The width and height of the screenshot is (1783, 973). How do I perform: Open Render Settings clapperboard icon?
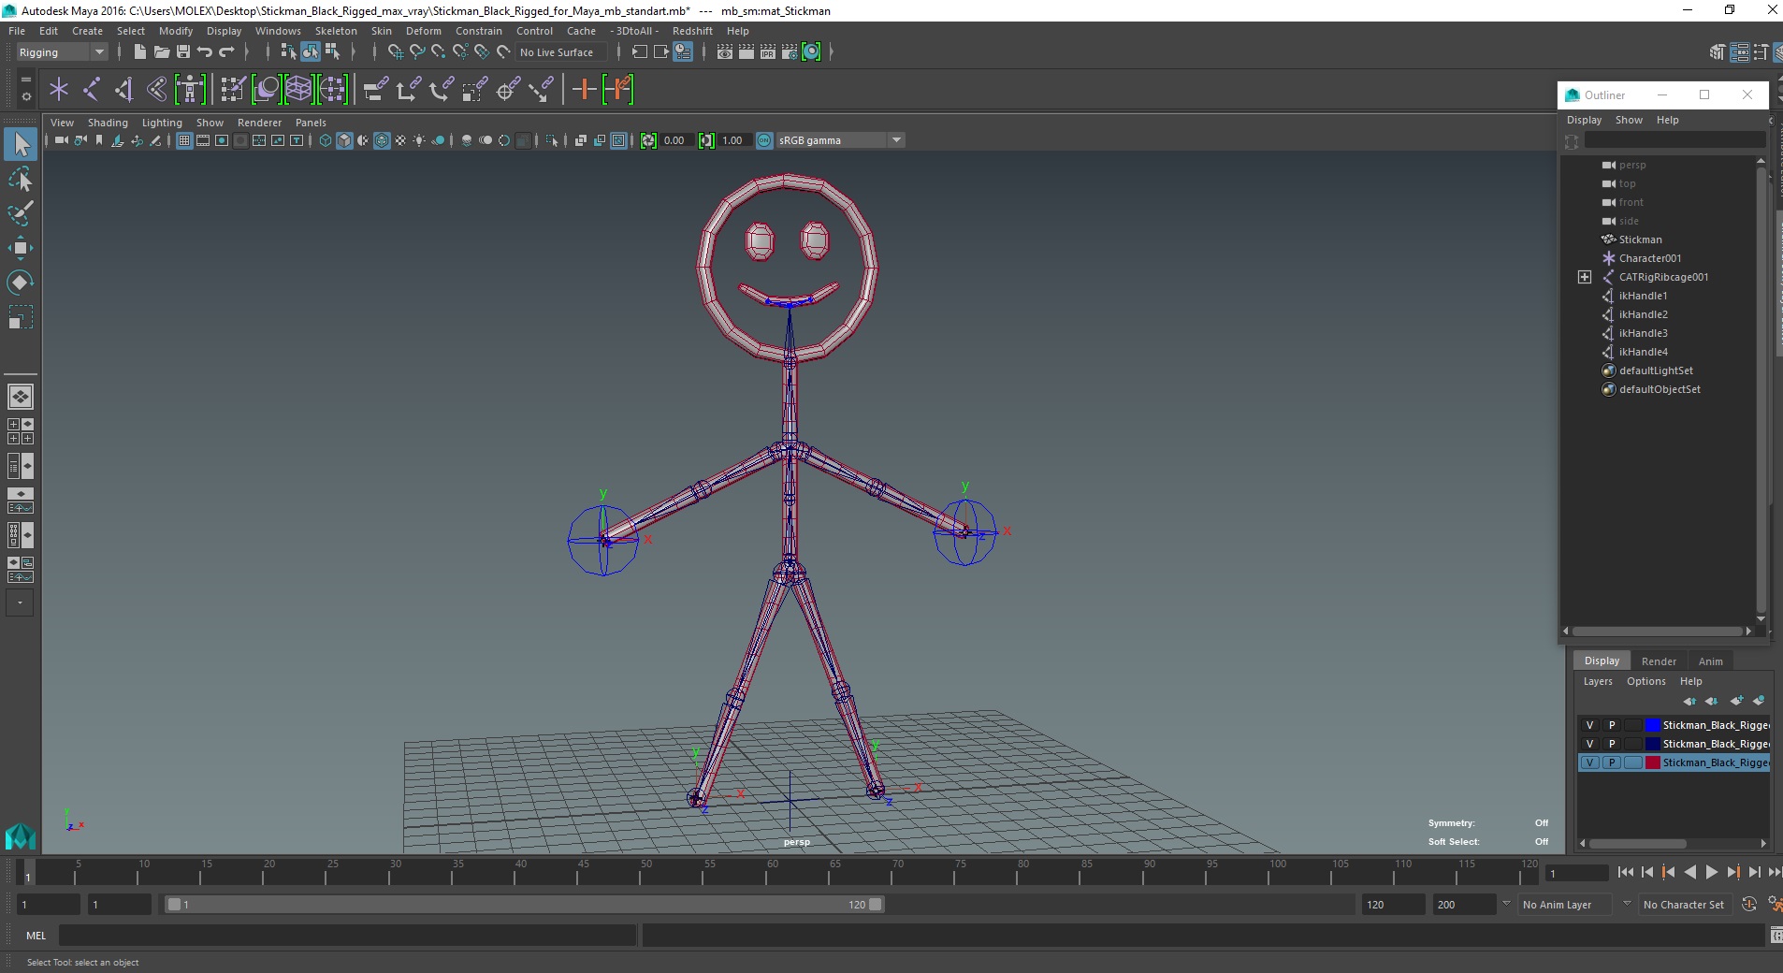[x=790, y=52]
